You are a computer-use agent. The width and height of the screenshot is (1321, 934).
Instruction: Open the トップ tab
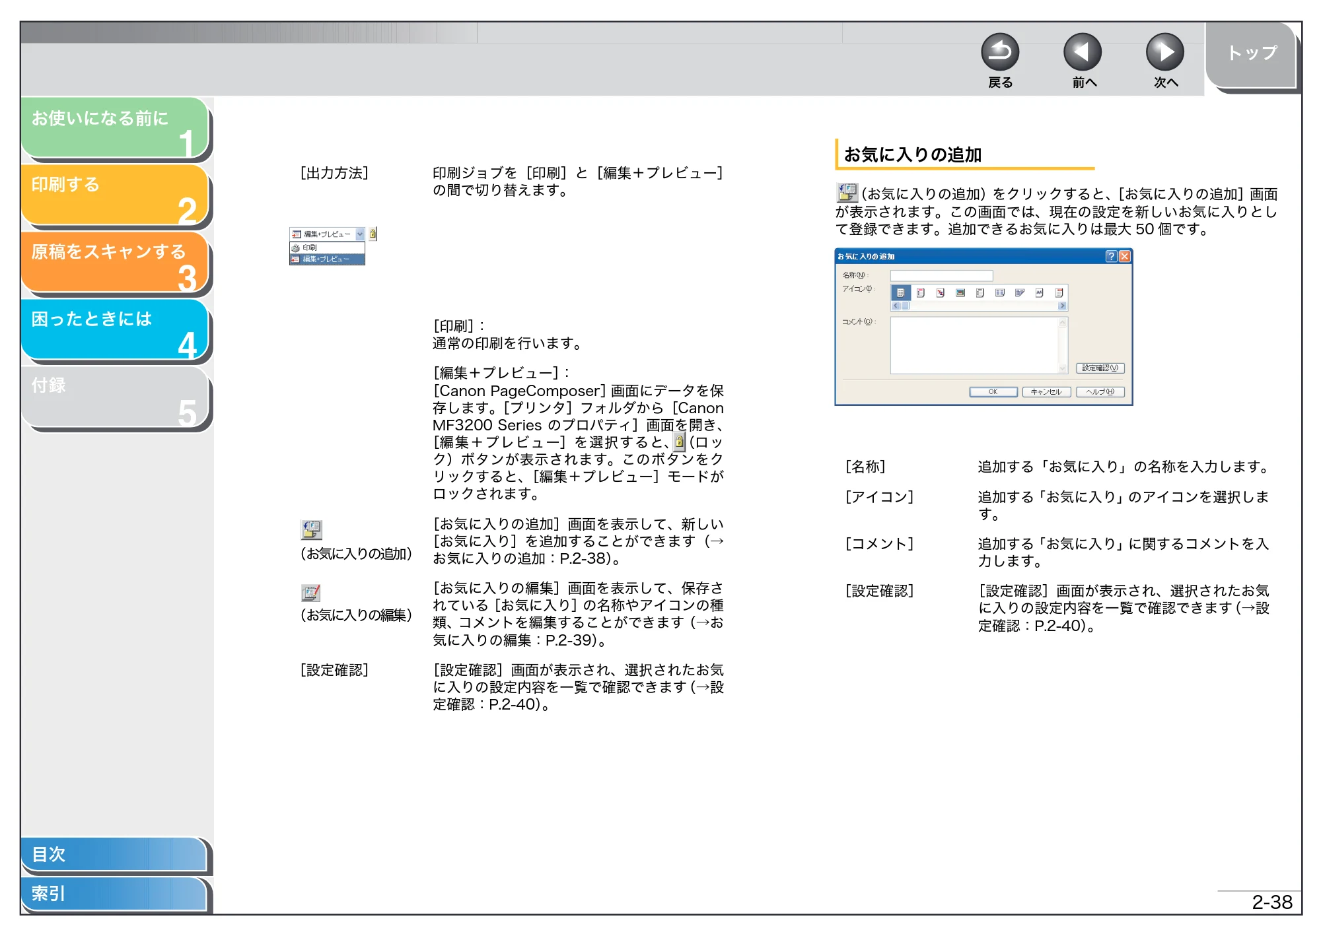click(1250, 54)
